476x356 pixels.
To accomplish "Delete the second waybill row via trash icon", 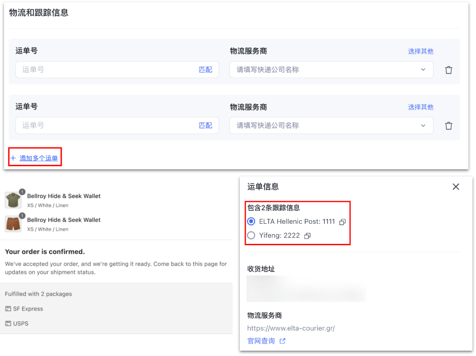I will 449,126.
